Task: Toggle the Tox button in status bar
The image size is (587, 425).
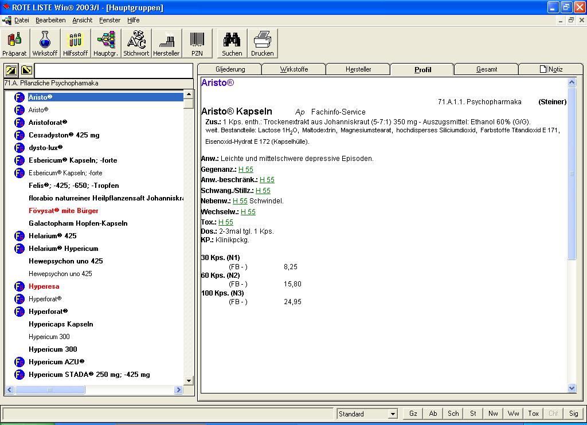Action: (x=533, y=414)
